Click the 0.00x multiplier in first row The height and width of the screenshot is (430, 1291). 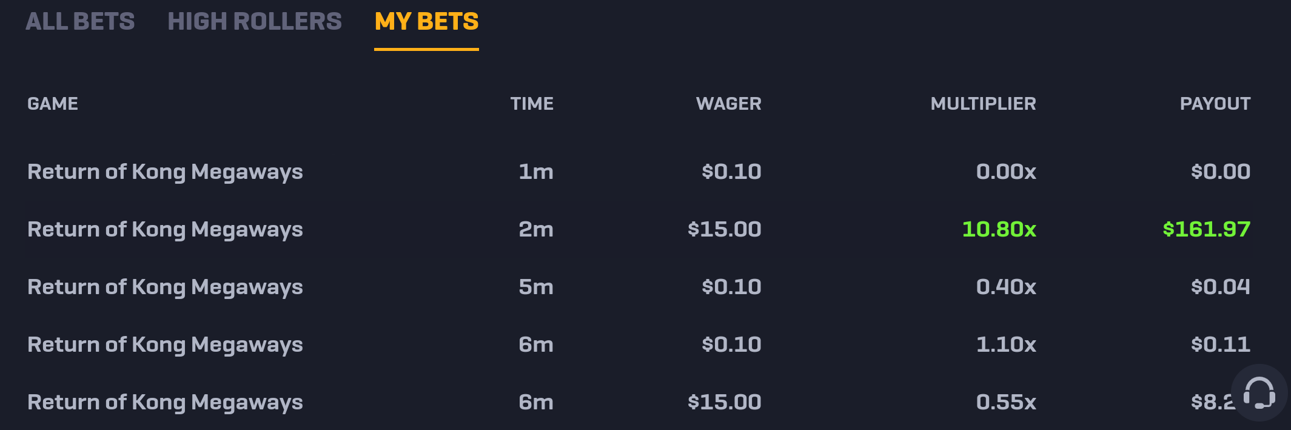click(x=1006, y=172)
